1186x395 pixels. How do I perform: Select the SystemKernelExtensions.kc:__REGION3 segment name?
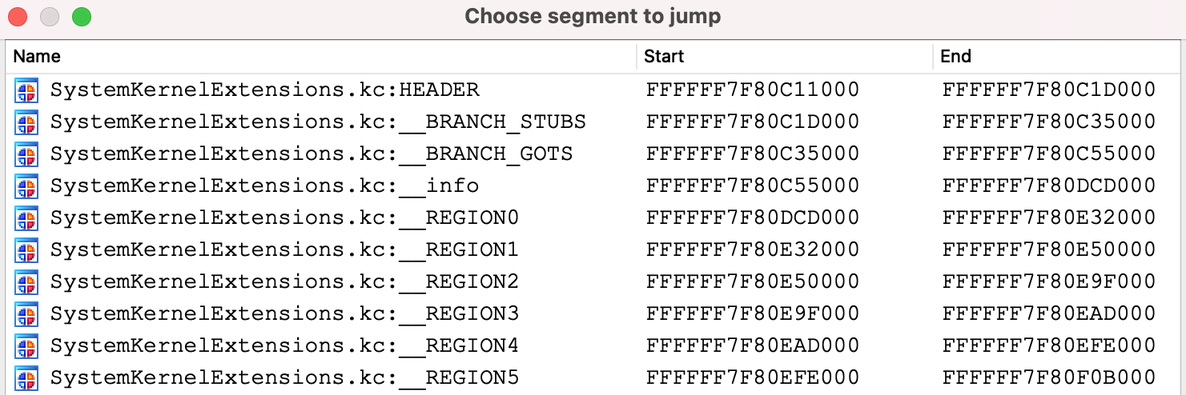pos(284,314)
